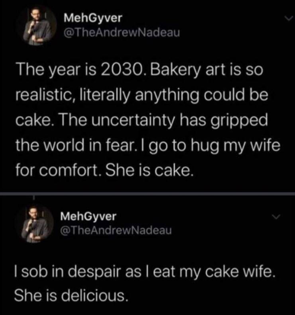Open the first tweet's MehGyver profile picture
This screenshot has height=315, width=295.
(x=37, y=26)
